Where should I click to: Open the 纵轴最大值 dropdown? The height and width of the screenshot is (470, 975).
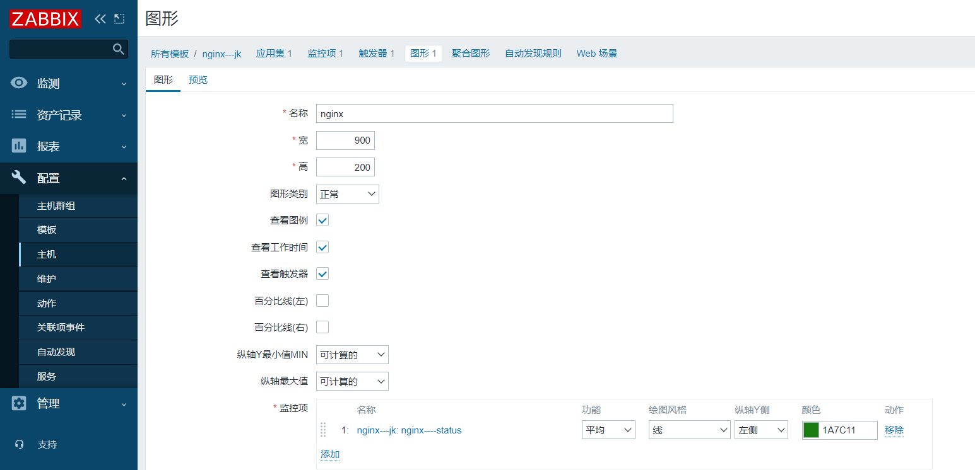(x=352, y=381)
